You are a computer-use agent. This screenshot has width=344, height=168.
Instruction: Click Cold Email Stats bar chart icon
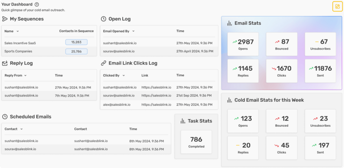pyautogui.click(x=229, y=100)
